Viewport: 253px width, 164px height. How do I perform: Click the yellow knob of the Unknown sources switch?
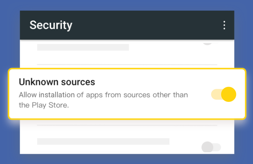coord(229,94)
